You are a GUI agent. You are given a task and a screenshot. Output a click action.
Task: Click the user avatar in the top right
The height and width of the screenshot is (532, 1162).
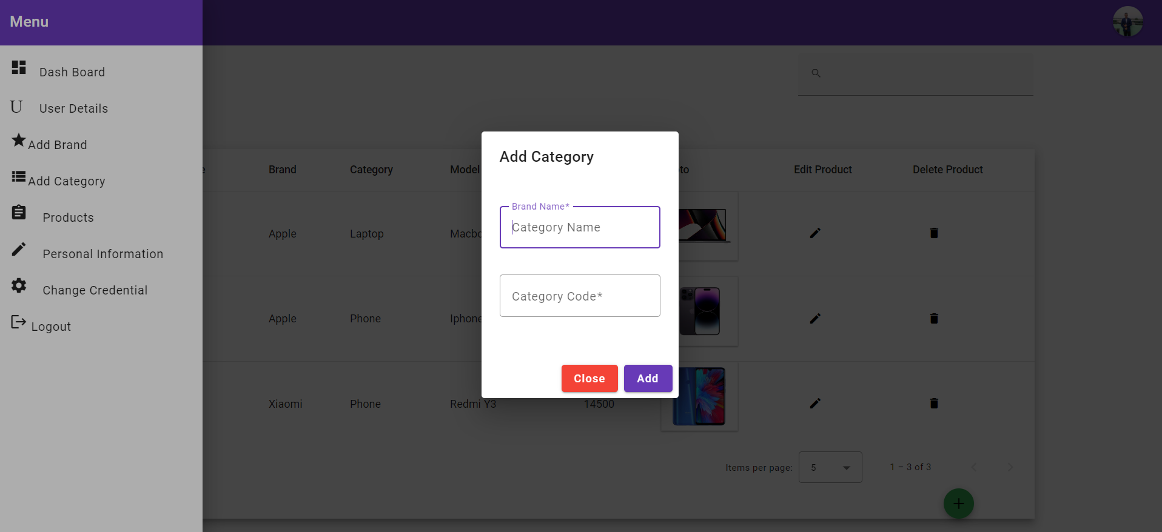(x=1127, y=21)
